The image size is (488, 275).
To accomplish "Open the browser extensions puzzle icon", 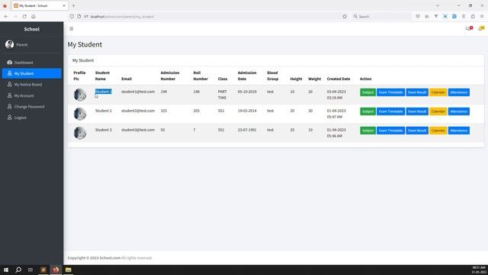I will click(473, 16).
